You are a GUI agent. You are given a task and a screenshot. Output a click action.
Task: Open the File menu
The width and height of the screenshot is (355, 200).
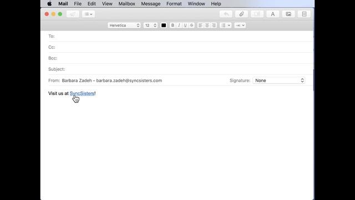[x=78, y=4]
